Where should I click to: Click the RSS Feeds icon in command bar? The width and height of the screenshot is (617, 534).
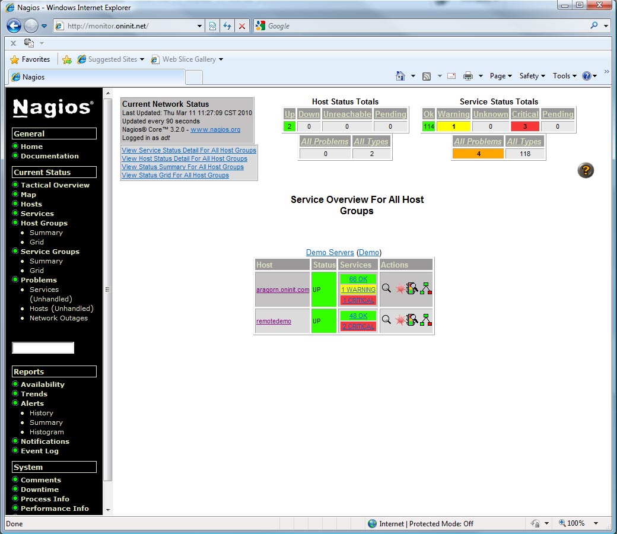(427, 76)
